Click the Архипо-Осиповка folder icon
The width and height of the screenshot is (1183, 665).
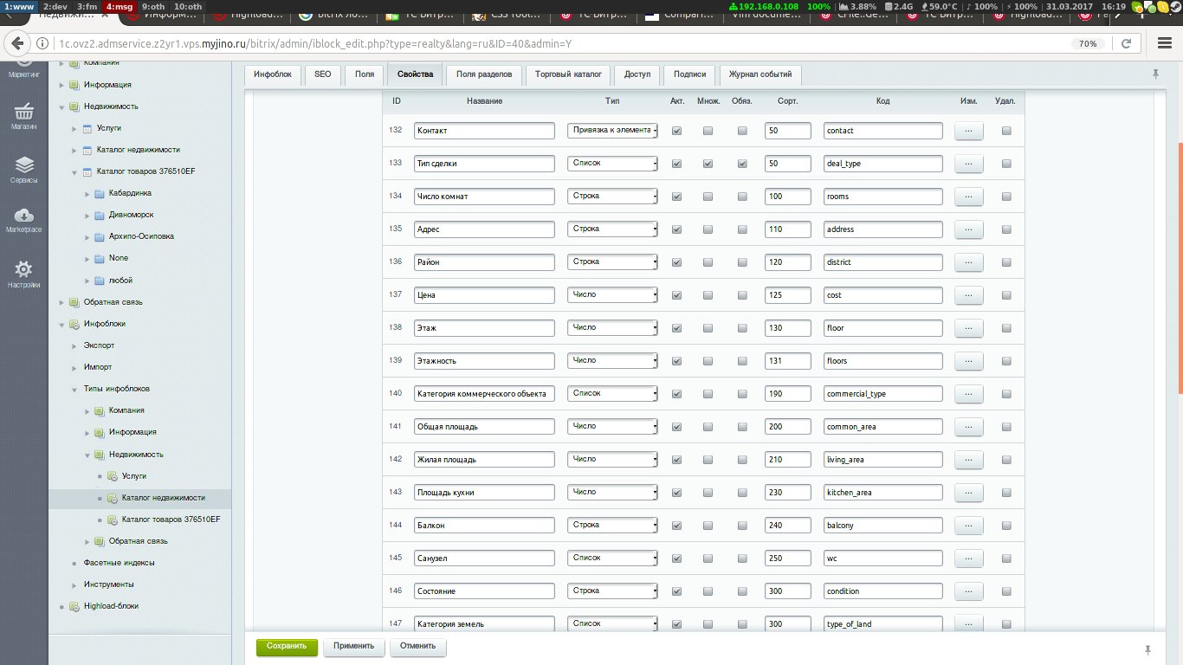[100, 236]
